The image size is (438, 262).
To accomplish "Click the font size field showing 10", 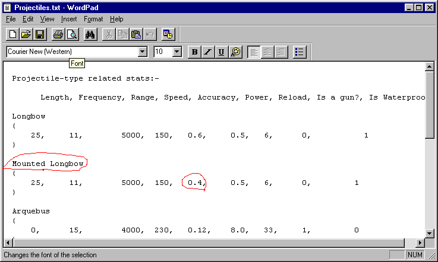I will [163, 52].
